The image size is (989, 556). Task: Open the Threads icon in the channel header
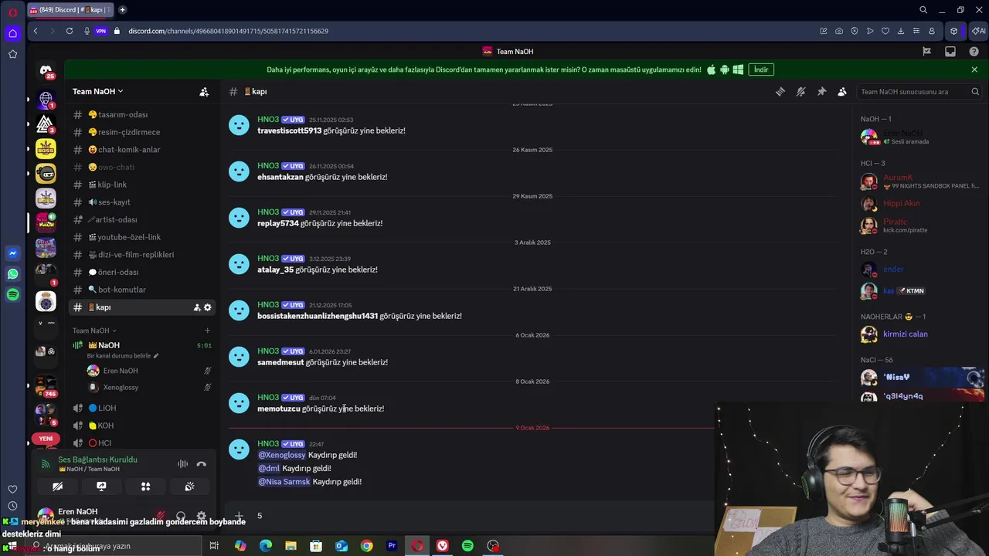click(x=780, y=91)
